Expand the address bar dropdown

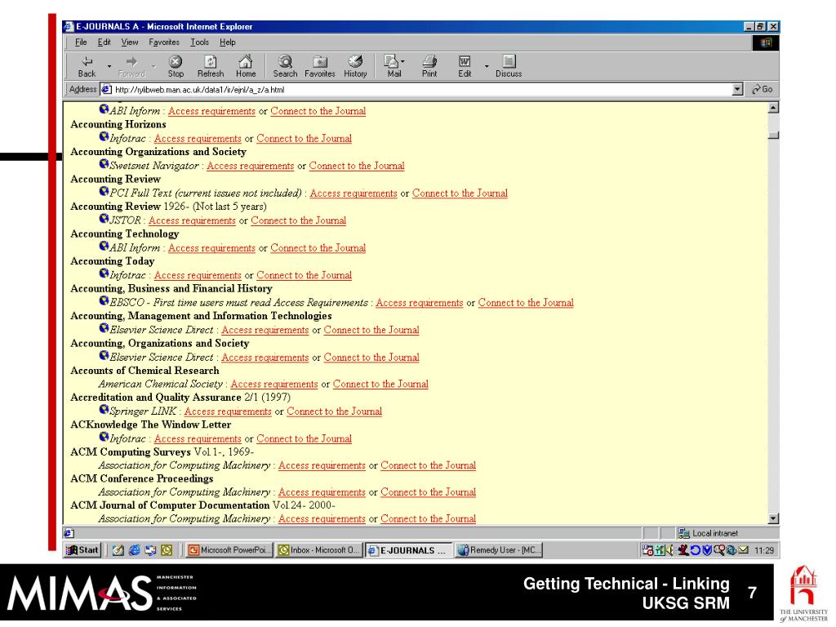[x=737, y=90]
